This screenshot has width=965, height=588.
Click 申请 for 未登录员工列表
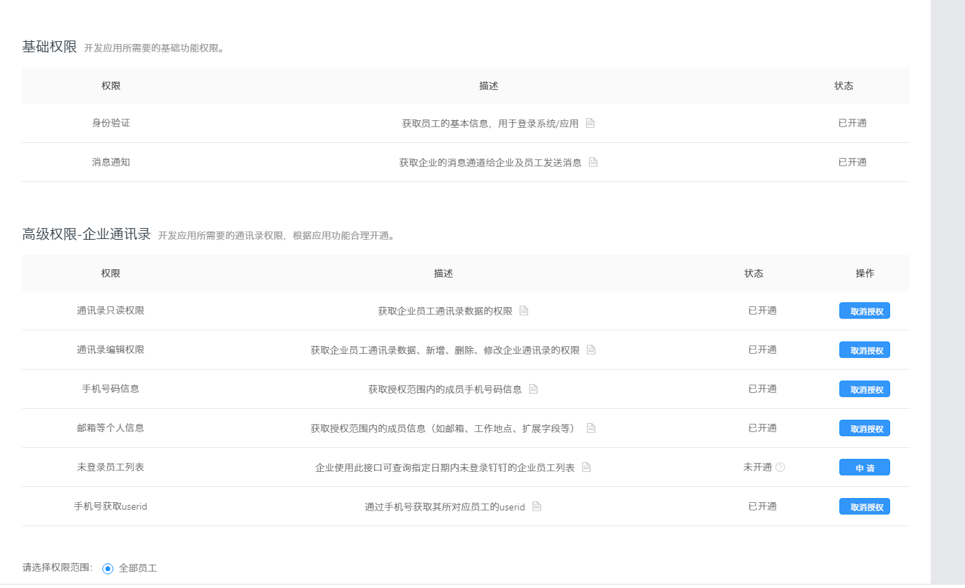(x=864, y=467)
